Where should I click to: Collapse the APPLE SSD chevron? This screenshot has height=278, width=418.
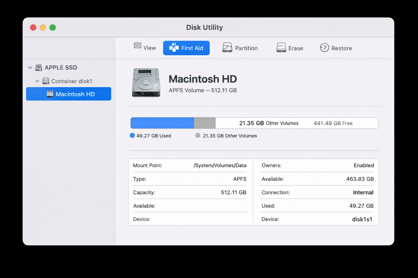tap(30, 68)
